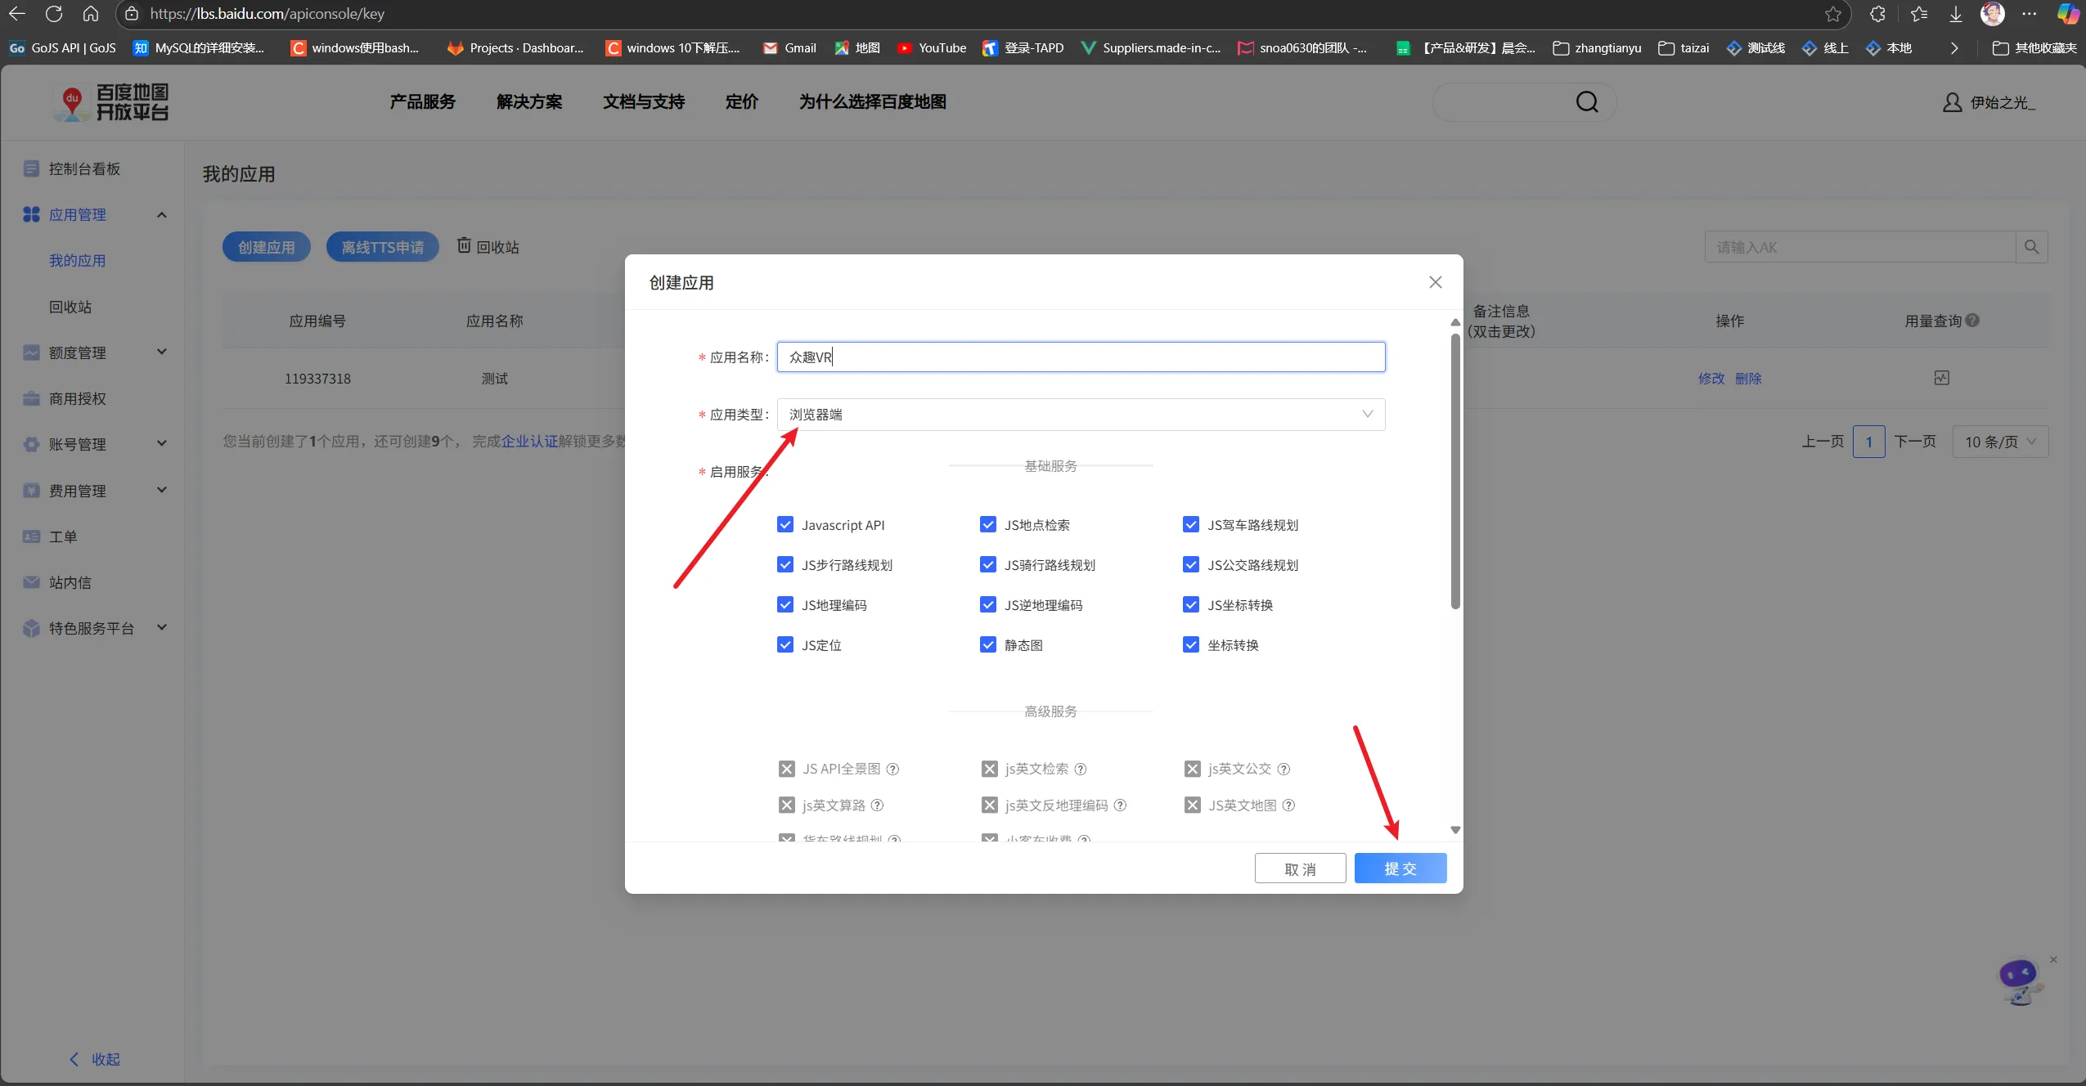Viewport: 2086px width, 1086px height.
Task: Open the 产品服务 top menu
Action: click(x=422, y=102)
